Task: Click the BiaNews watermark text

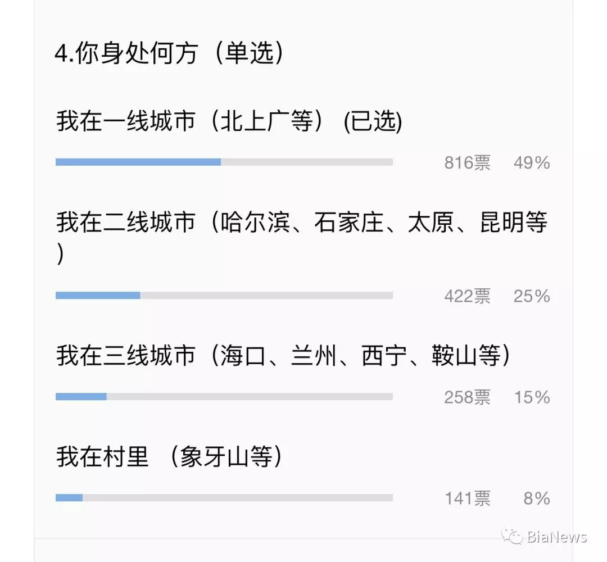Action: (x=556, y=537)
